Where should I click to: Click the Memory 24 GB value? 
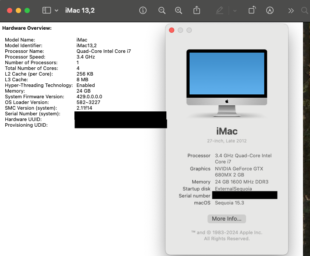click(x=84, y=91)
